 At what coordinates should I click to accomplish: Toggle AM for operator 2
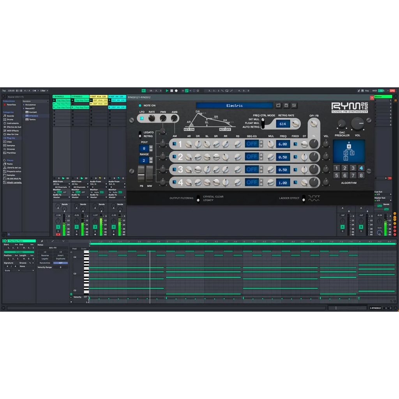(174, 157)
